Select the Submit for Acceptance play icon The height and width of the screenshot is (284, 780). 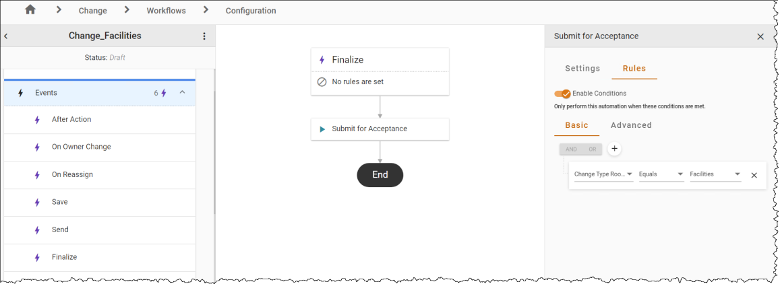click(x=322, y=129)
